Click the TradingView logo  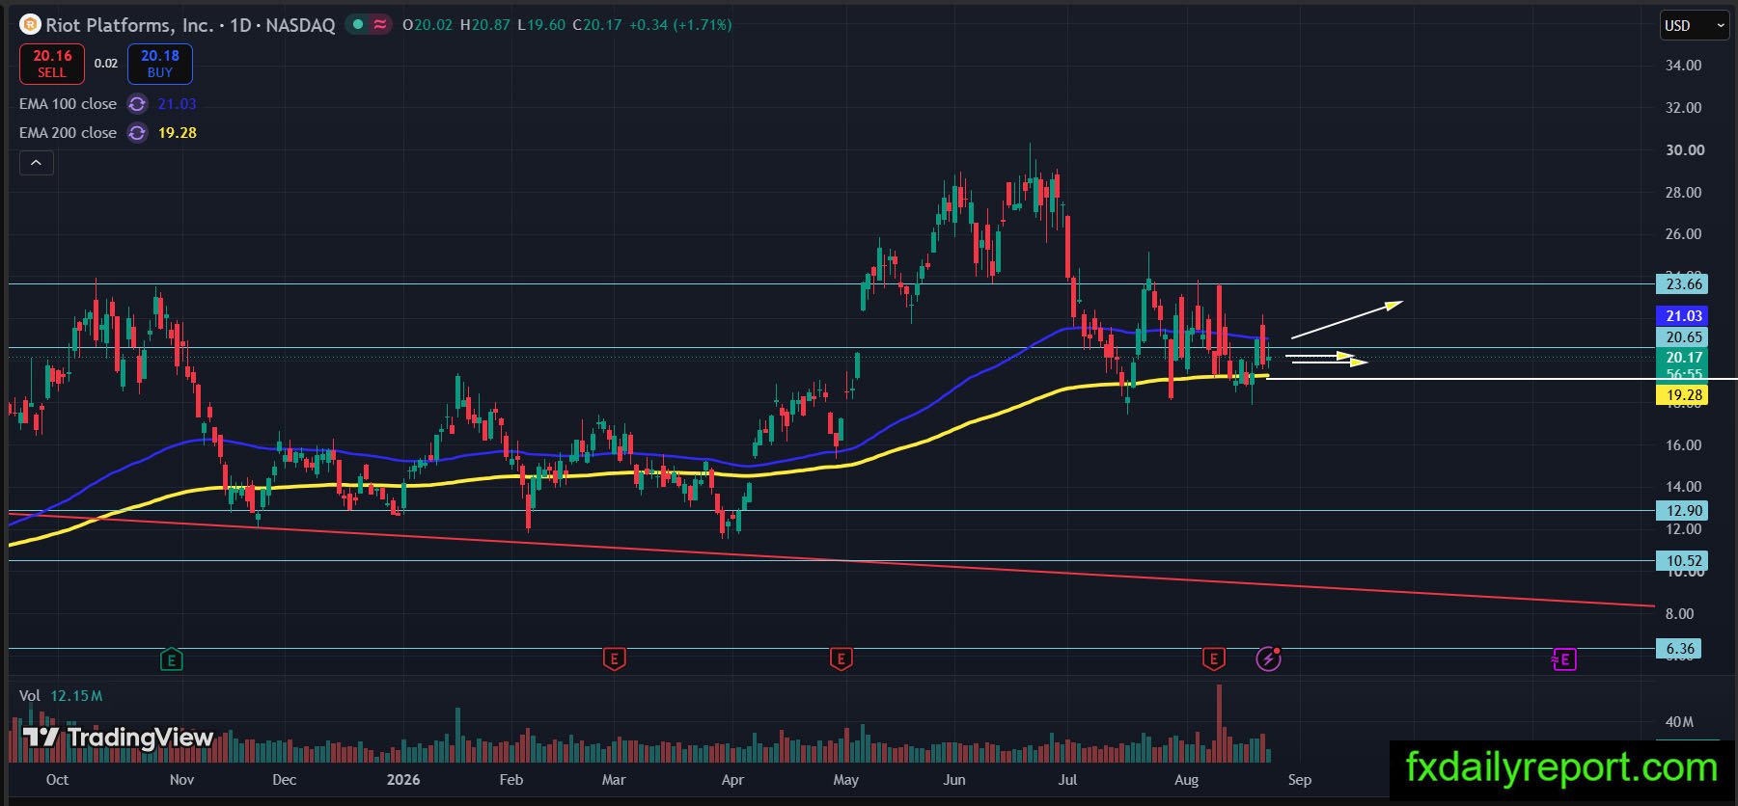(118, 739)
